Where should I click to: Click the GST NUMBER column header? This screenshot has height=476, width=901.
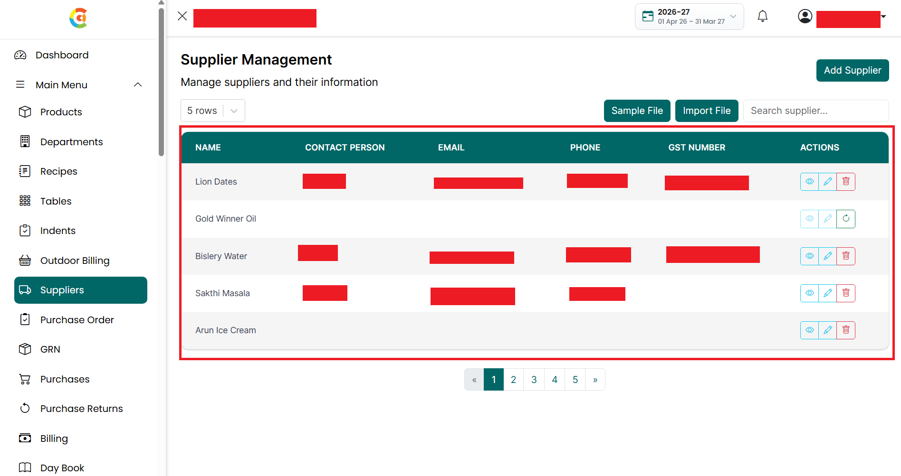697,148
